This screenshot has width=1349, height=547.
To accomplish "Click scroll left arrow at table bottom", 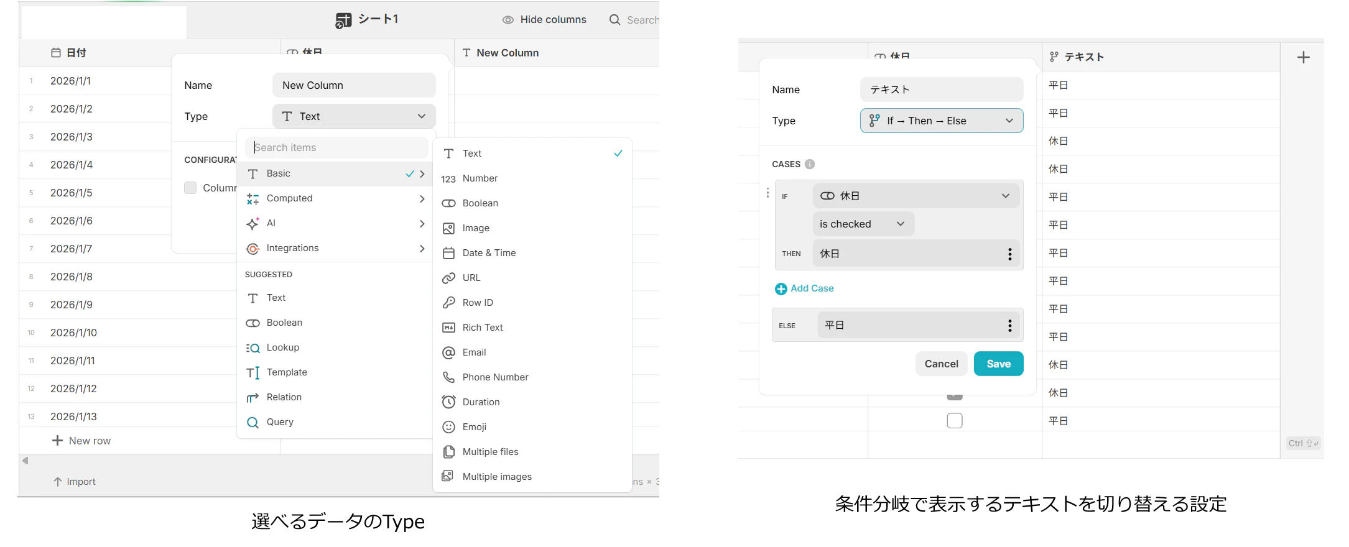I will [x=25, y=461].
